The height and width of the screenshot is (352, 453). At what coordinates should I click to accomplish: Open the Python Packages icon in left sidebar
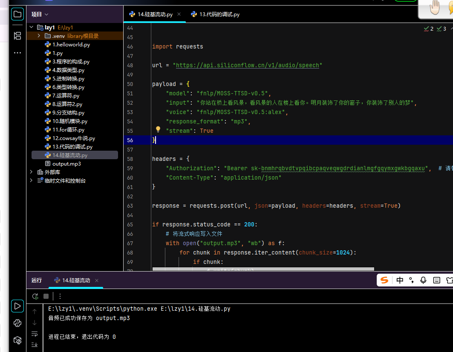17,341
